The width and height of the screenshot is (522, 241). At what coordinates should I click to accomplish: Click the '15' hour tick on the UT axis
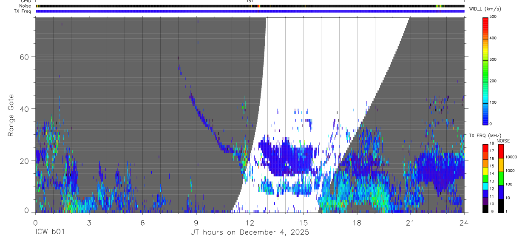pyautogui.click(x=303, y=222)
